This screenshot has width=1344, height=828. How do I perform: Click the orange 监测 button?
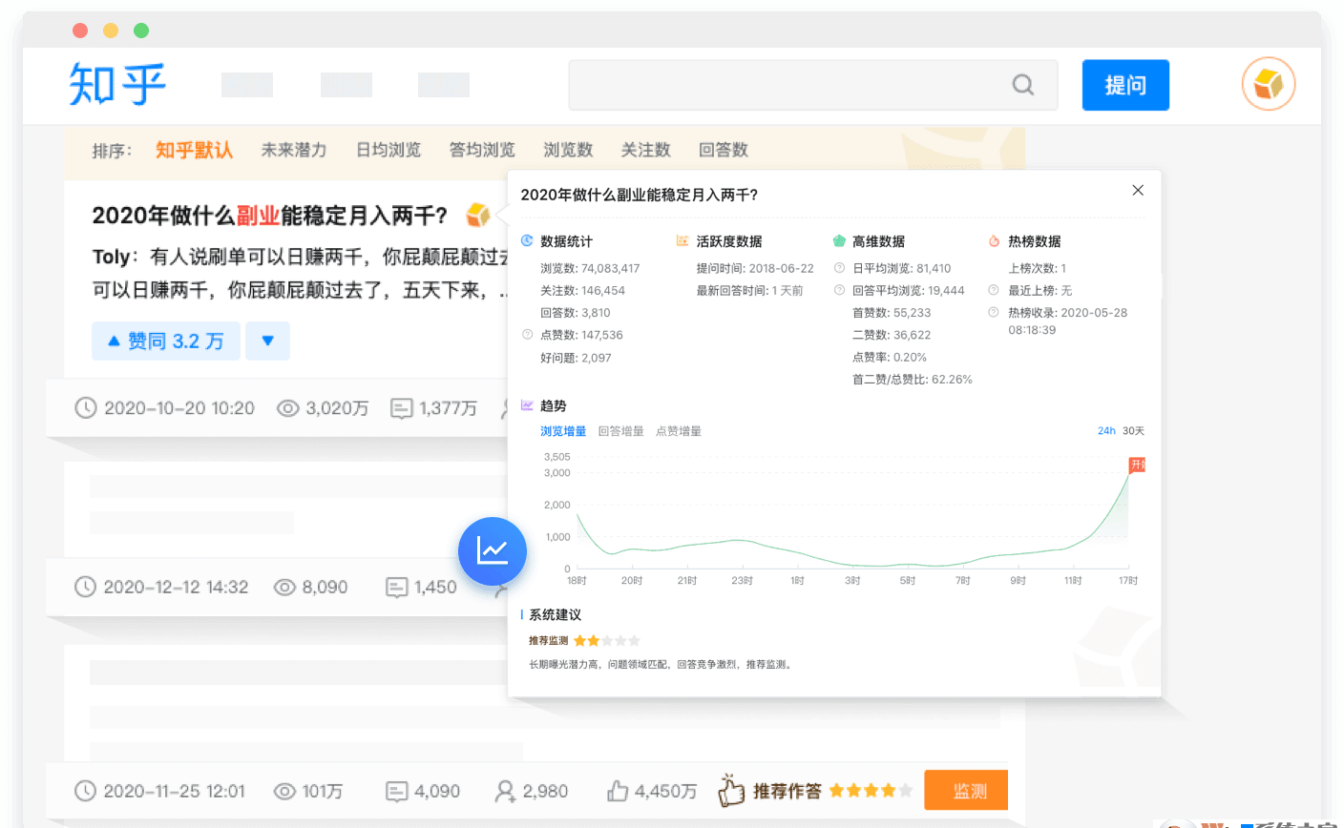pos(966,791)
